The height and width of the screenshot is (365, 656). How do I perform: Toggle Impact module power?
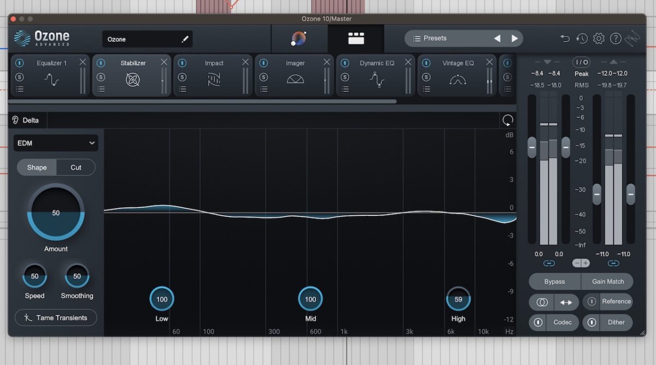(182, 63)
